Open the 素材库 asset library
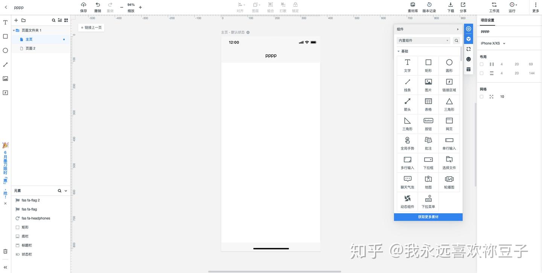 pos(413,7)
